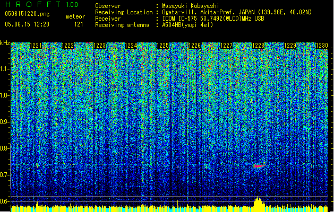
Task: Click the 1227 time marker label
Action: pos(226,46)
